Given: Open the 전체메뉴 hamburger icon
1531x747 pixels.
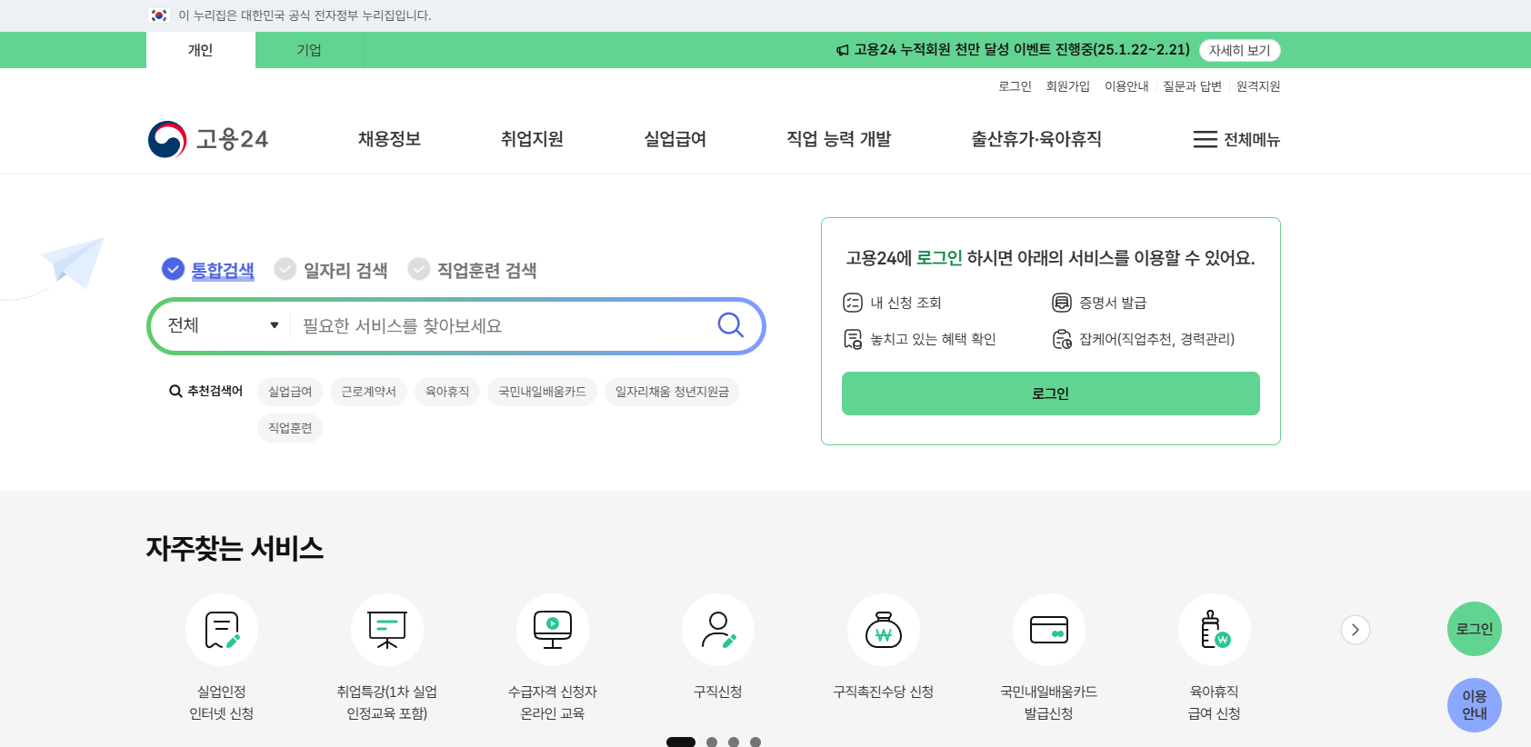Looking at the screenshot, I should point(1205,139).
